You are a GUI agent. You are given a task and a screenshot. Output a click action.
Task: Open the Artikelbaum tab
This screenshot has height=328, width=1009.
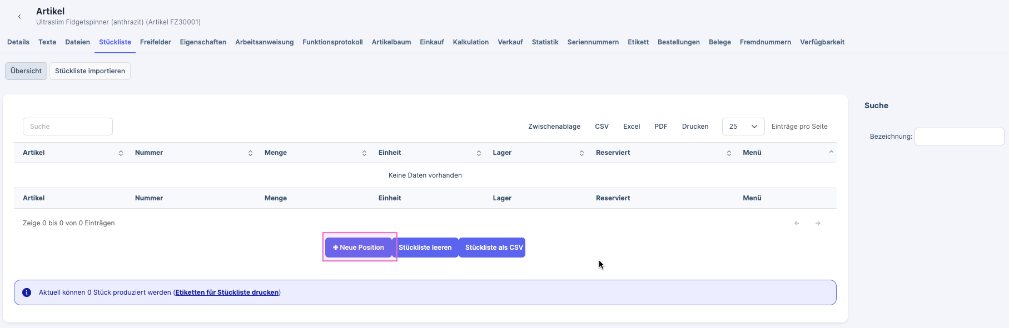(391, 42)
